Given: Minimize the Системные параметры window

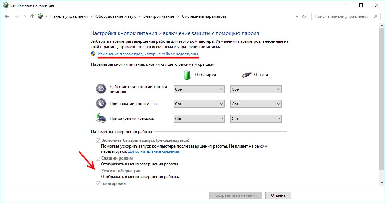Looking at the screenshot, I should (345, 5).
